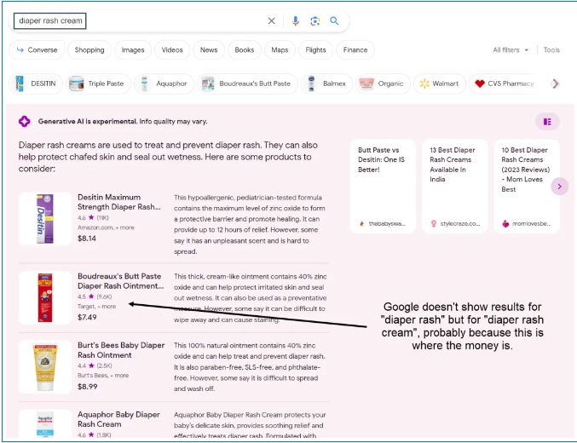Select the DESITIN brand chip

coord(36,83)
